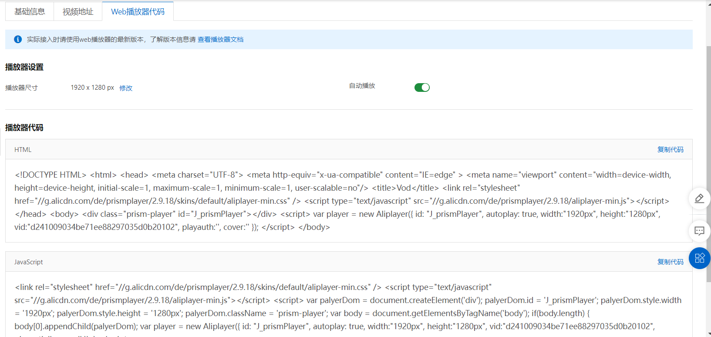Select the Web播放器代码 tab

[138, 12]
